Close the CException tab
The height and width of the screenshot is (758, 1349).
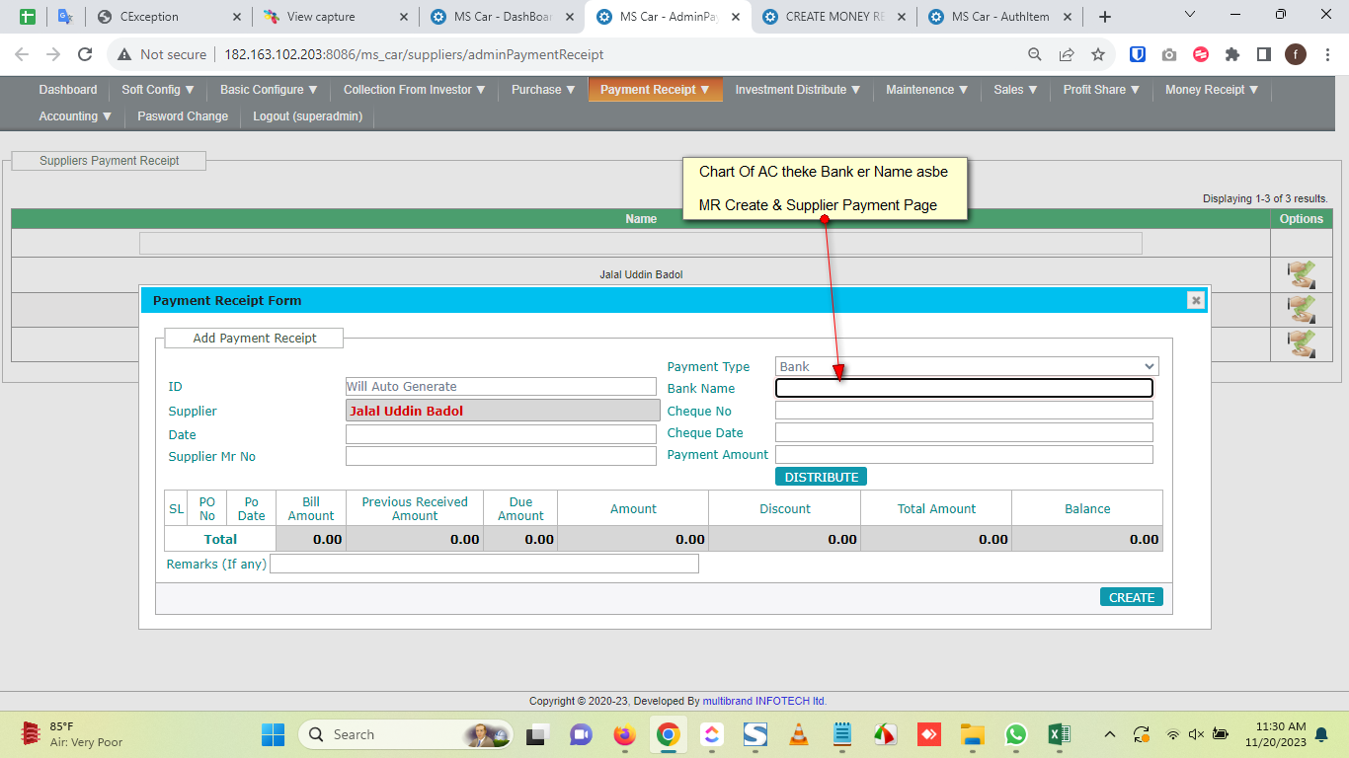point(236,17)
